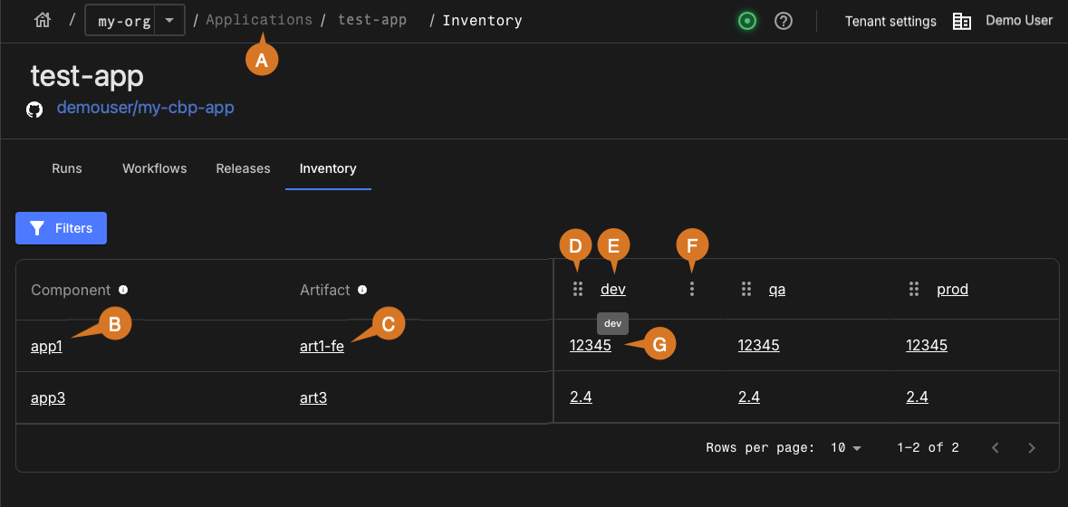Viewport: 1068px width, 507px height.
Task: Open the art3 artifact link
Action: (313, 397)
